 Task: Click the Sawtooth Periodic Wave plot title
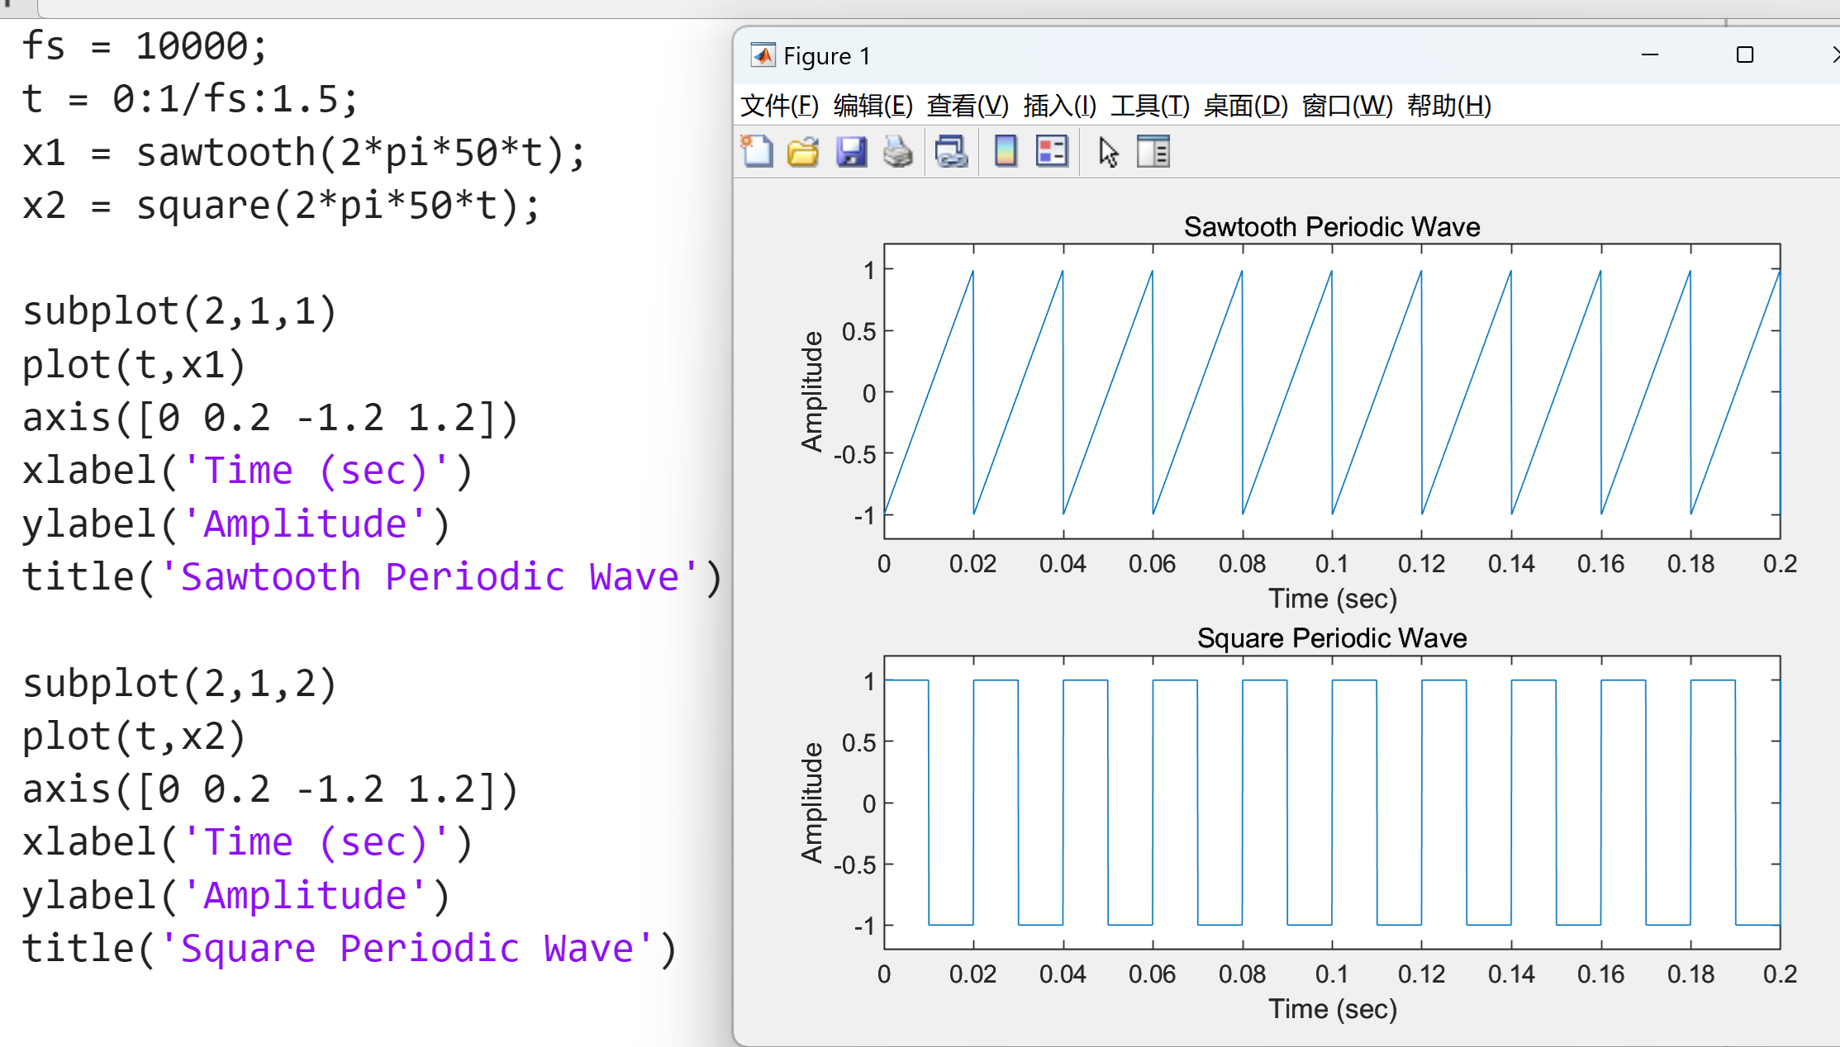(1331, 227)
